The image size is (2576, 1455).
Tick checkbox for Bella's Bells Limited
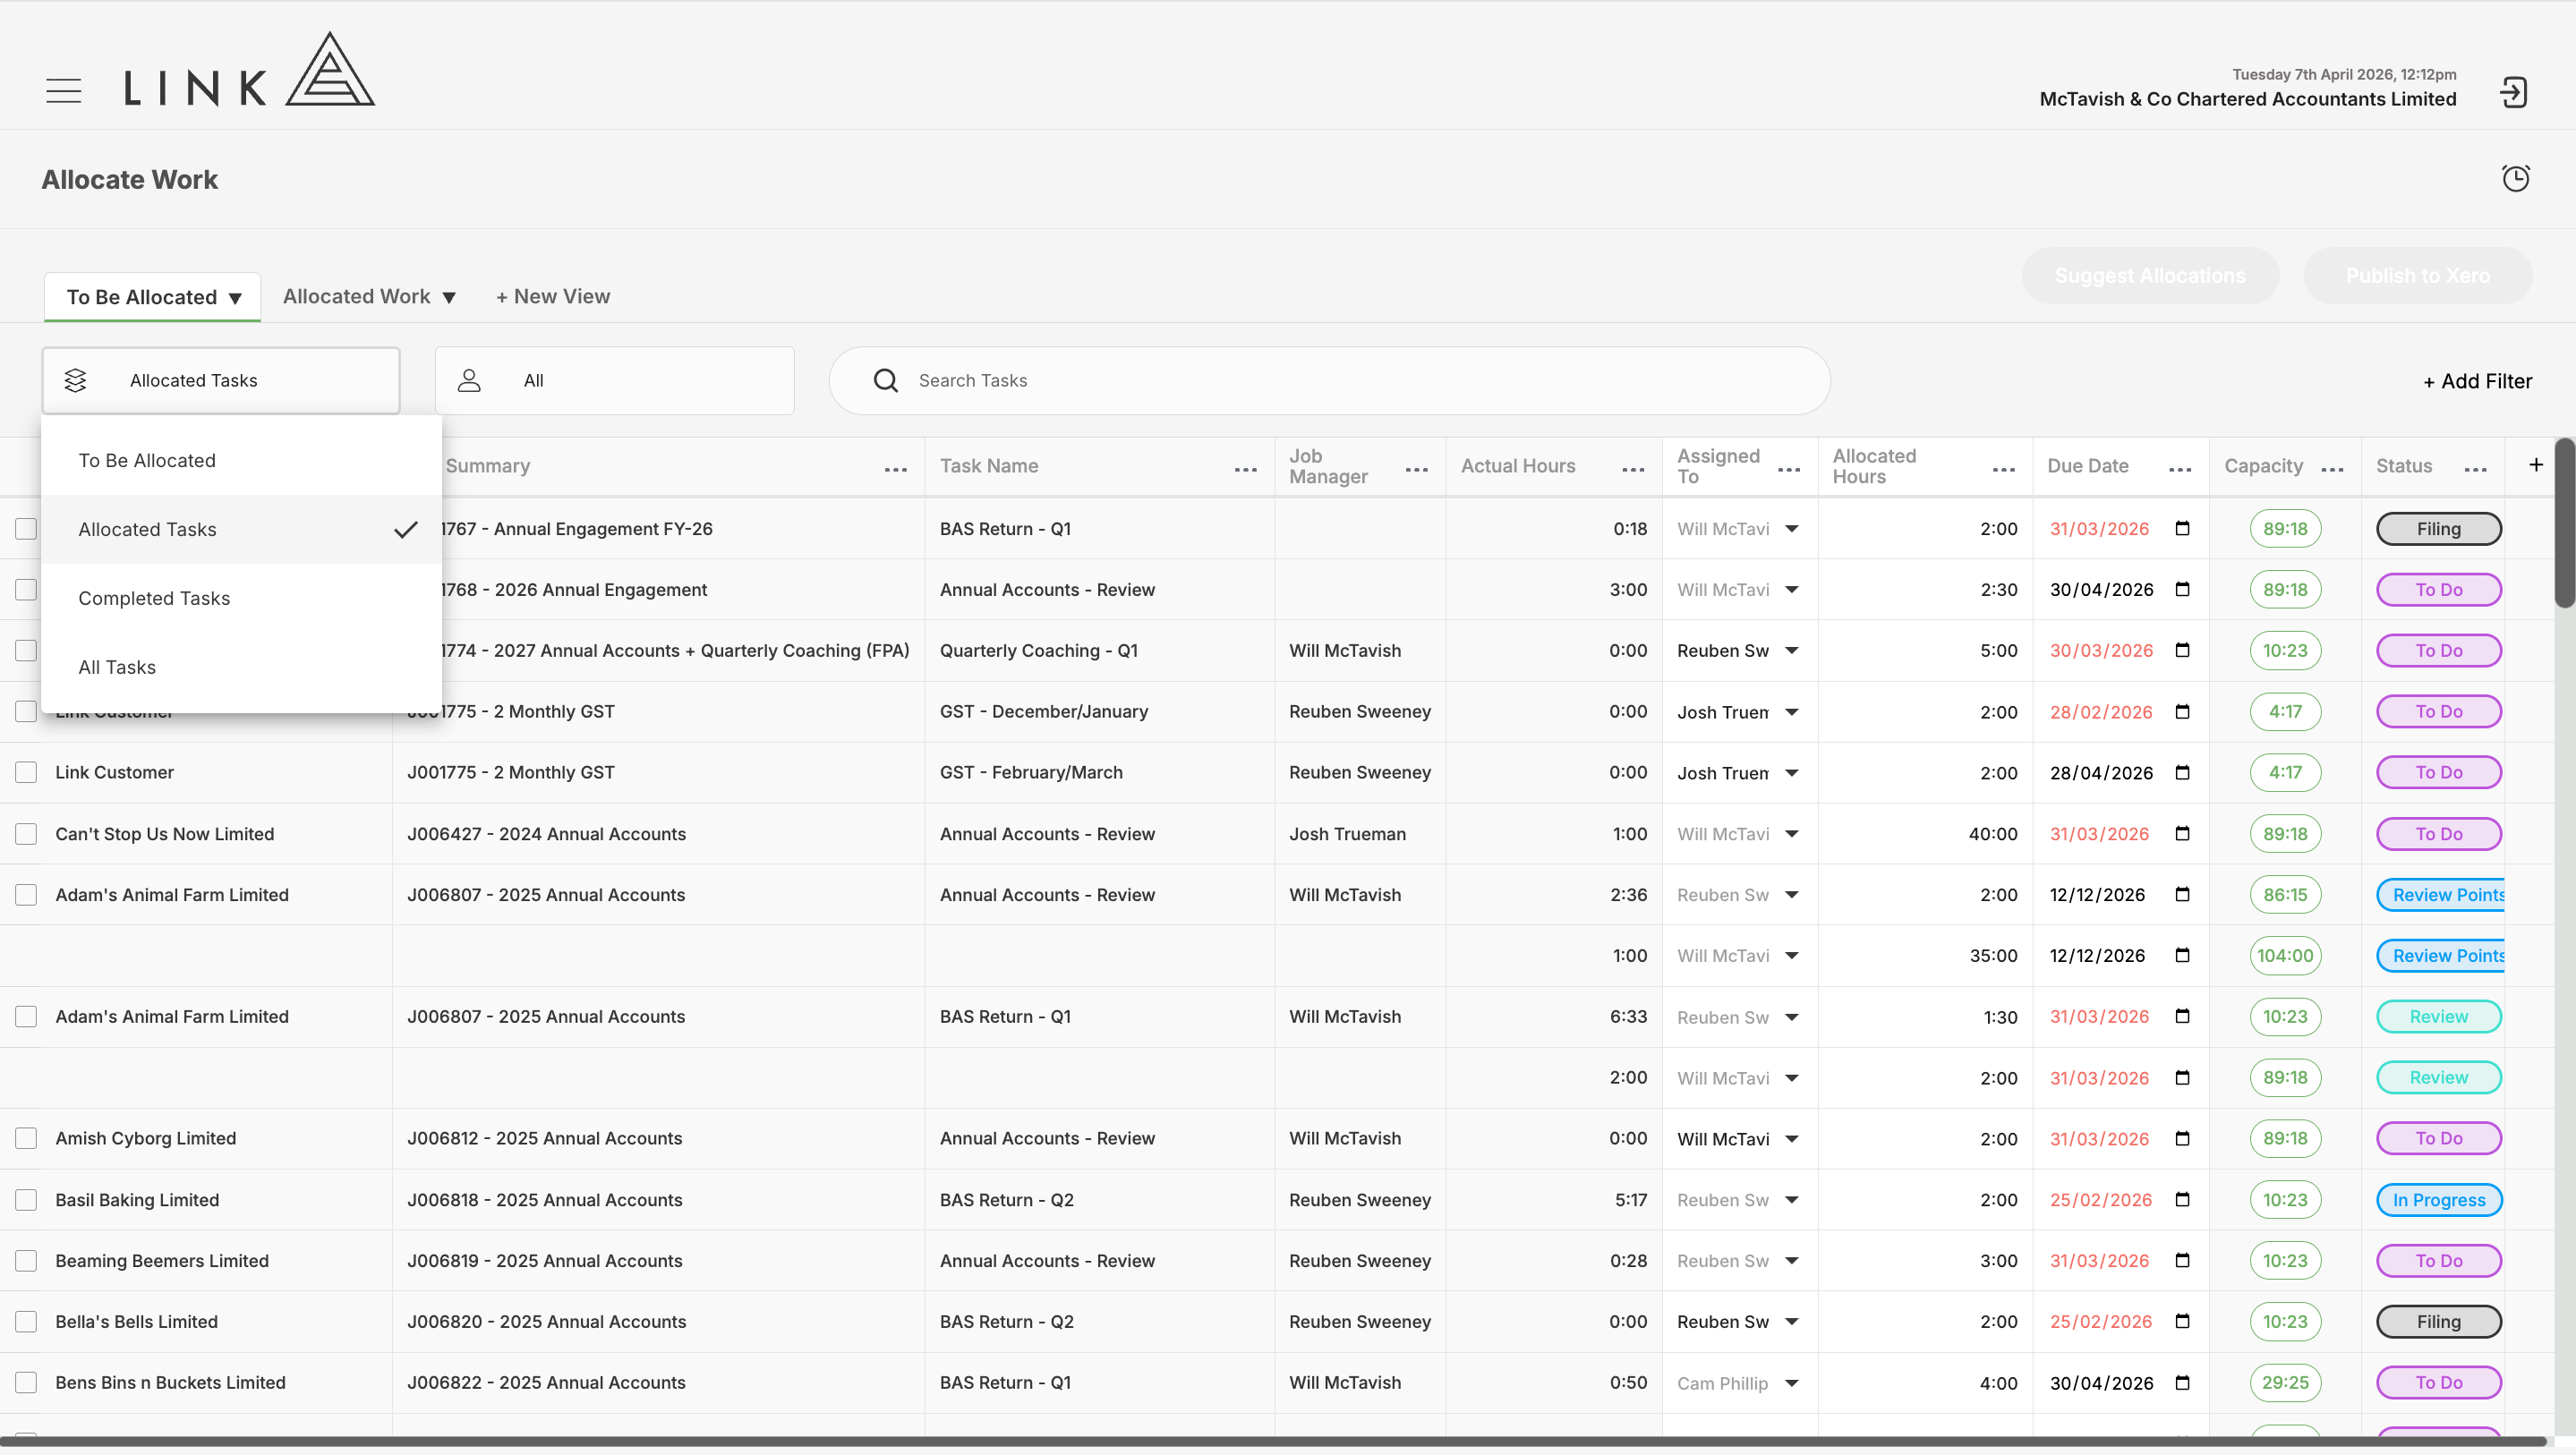(x=26, y=1322)
